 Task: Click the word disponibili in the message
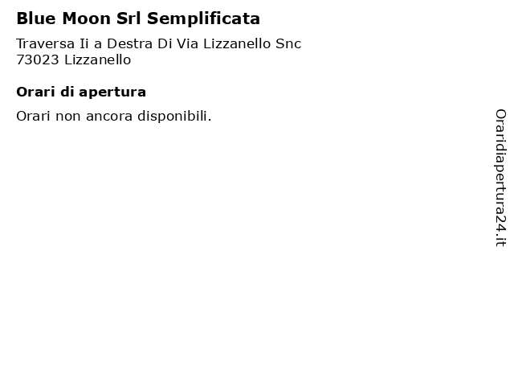[173, 117]
